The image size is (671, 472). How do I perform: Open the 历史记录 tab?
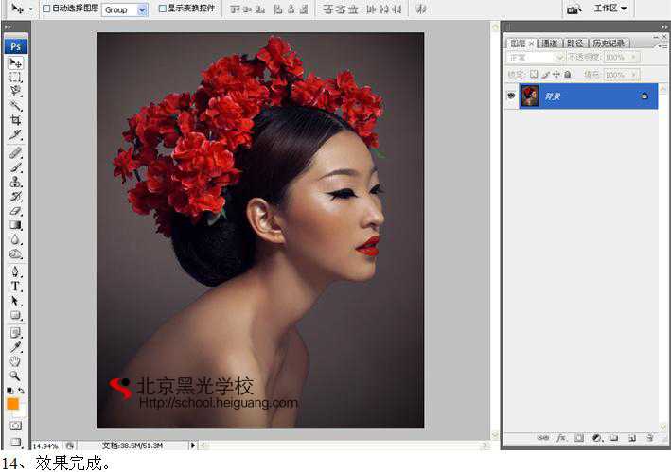608,44
